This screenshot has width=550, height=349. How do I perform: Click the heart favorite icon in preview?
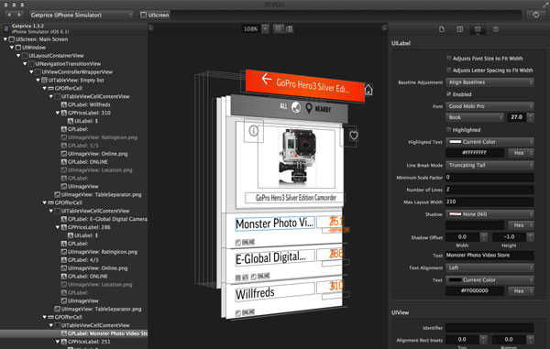[354, 136]
